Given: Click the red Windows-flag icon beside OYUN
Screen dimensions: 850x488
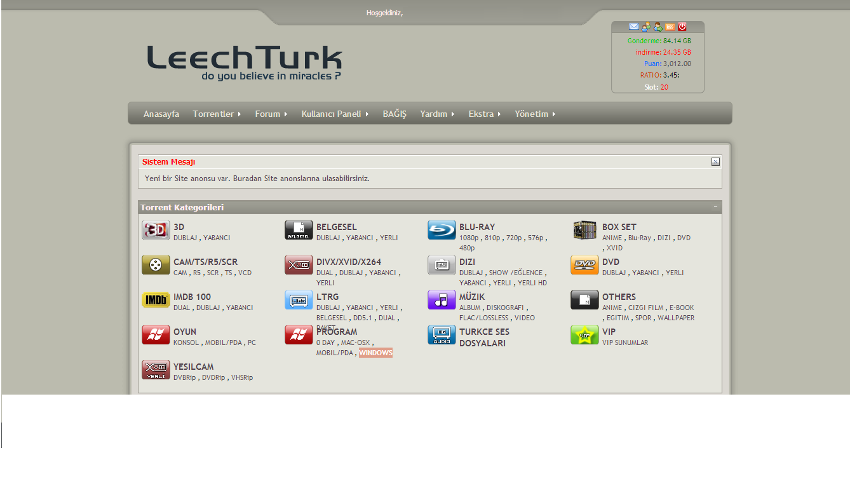Looking at the screenshot, I should [x=156, y=335].
